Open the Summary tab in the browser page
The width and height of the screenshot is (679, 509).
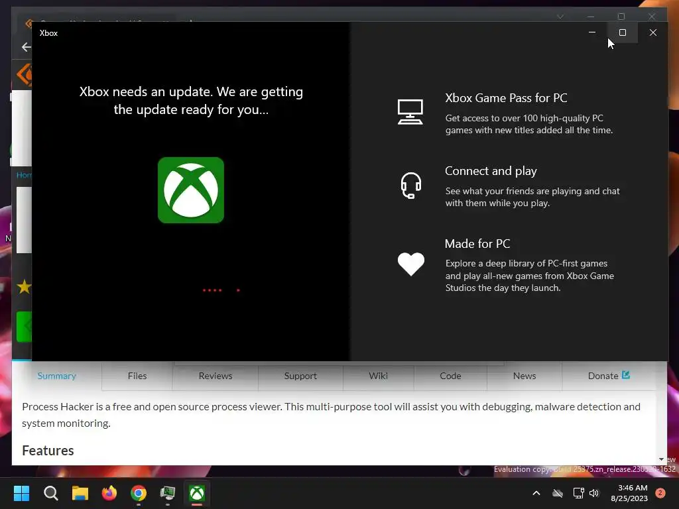click(57, 376)
